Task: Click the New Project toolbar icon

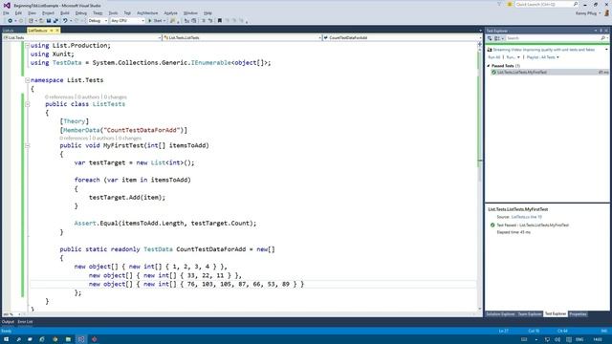Action: (31, 21)
